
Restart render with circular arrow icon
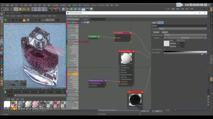(9, 20)
